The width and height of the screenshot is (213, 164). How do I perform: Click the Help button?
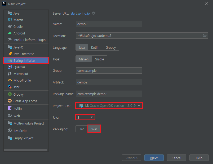point(199,158)
